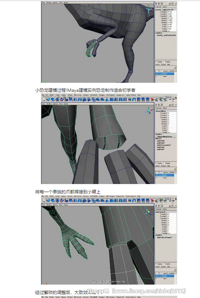Open the first dinosaur leg screenshot image
The width and height of the screenshot is (200, 298).
pyautogui.click(x=109, y=42)
